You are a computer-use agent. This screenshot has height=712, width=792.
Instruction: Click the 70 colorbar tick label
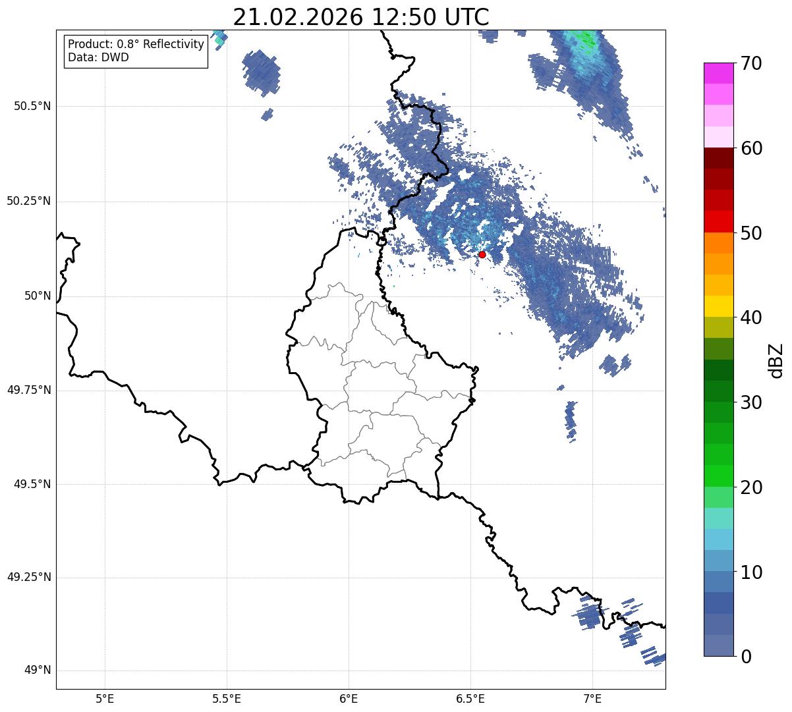(x=751, y=64)
